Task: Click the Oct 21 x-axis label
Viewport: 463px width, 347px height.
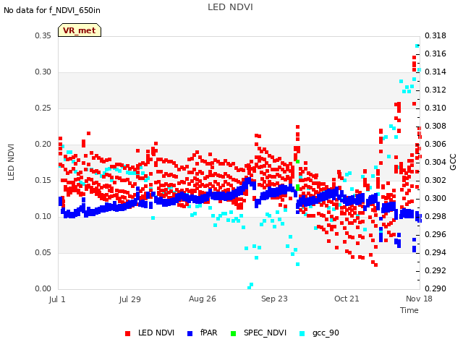Action: [347, 299]
